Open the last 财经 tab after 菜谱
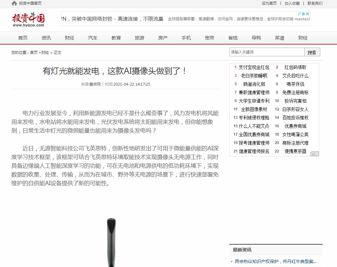This screenshot has height=267, width=337. (x=303, y=38)
